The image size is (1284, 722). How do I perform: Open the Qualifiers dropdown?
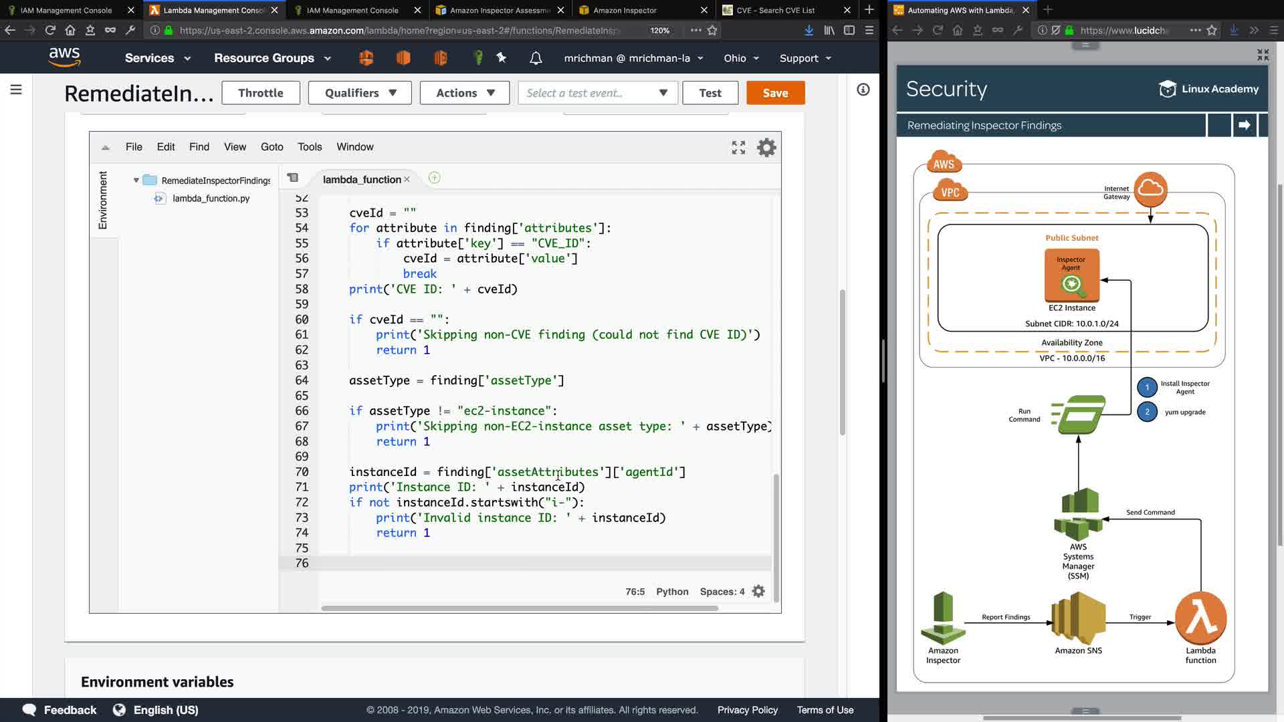(360, 93)
